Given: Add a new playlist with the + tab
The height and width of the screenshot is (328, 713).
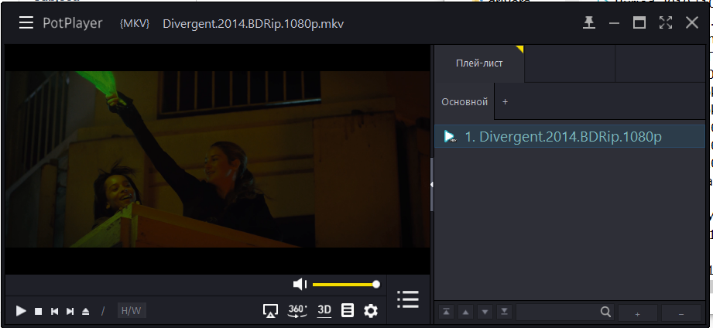Looking at the screenshot, I should (505, 102).
